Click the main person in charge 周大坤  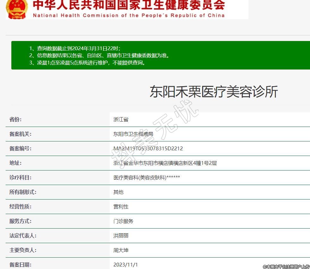121,250
